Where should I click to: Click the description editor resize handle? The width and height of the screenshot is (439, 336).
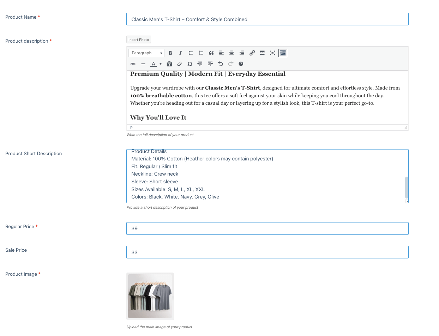405,128
